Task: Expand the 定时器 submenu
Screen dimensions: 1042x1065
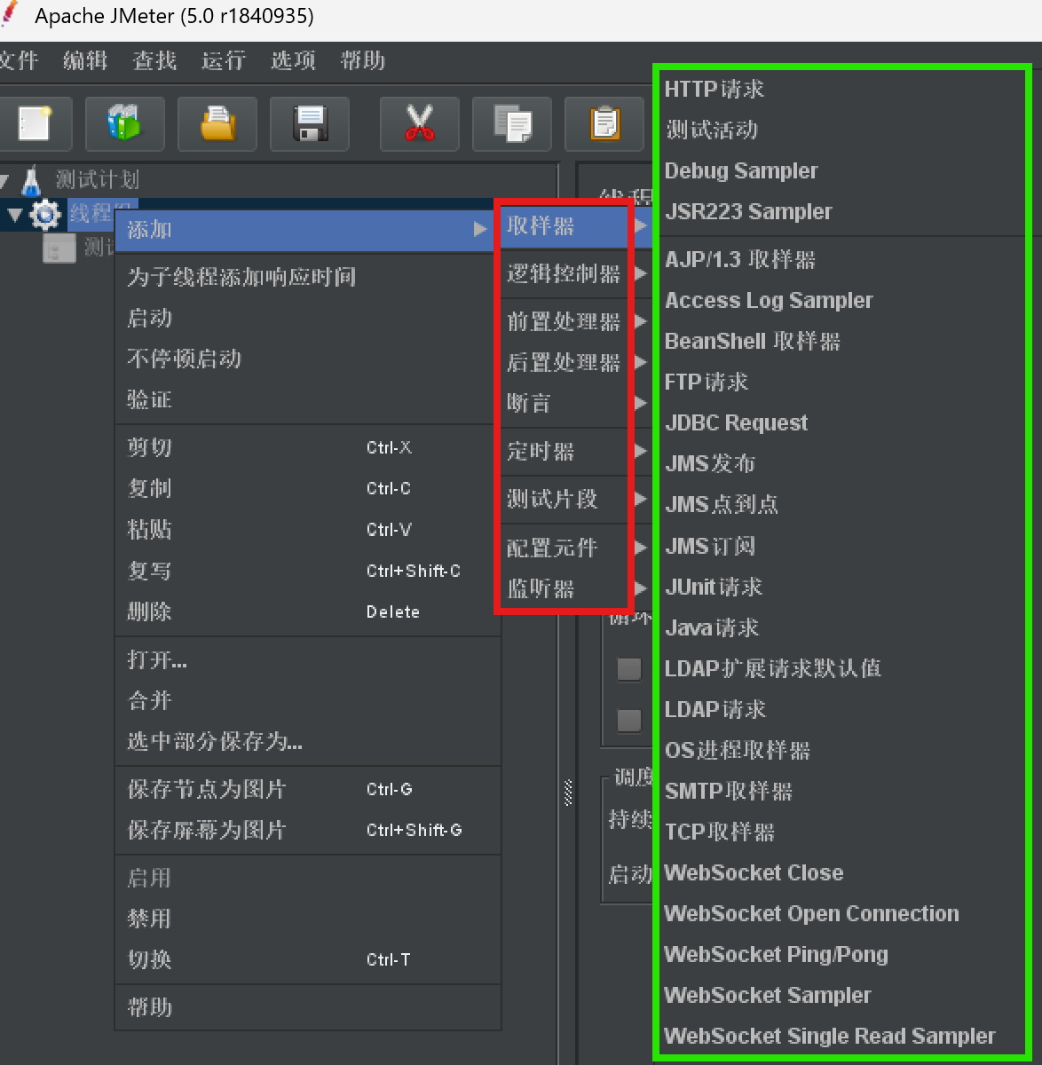Action: pyautogui.click(x=573, y=452)
